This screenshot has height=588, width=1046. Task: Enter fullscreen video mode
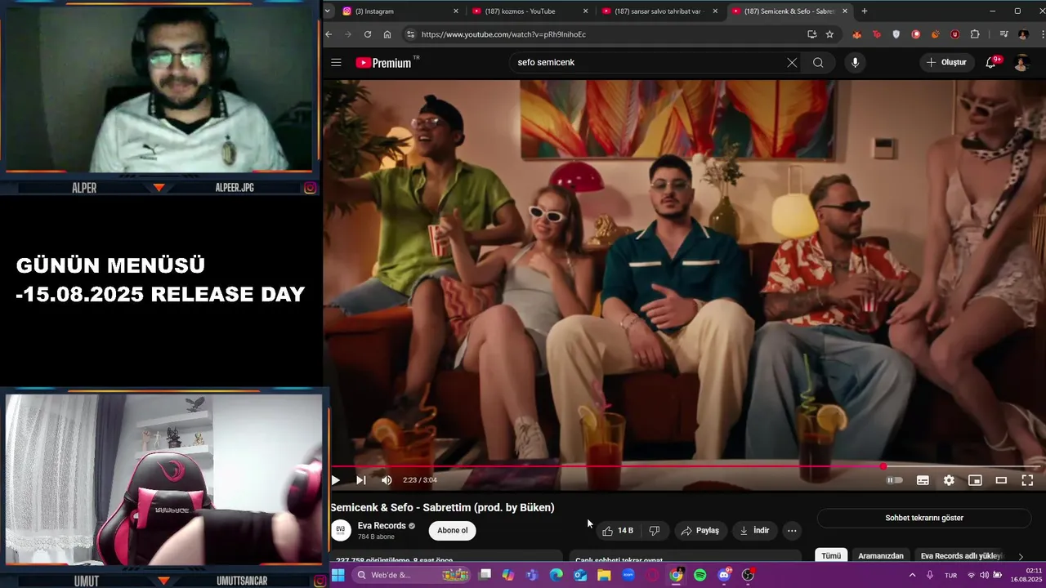pyautogui.click(x=1027, y=480)
